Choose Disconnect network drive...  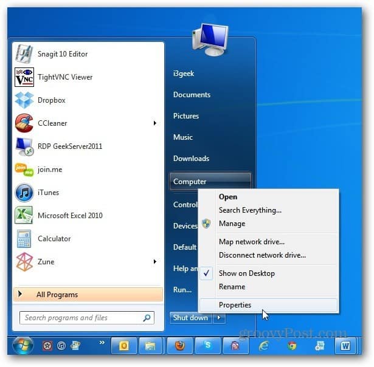pyautogui.click(x=262, y=255)
